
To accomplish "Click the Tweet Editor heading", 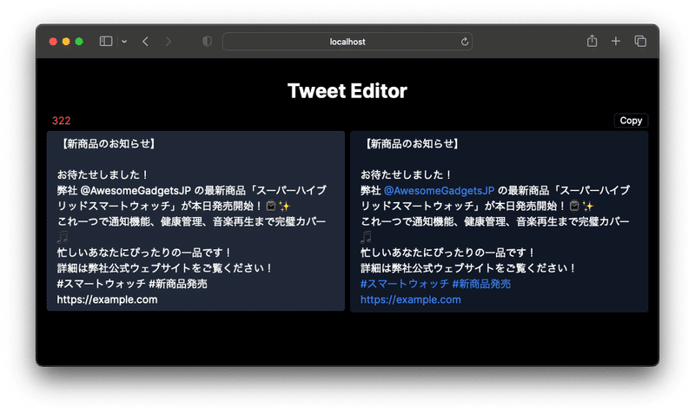I will [x=347, y=91].
